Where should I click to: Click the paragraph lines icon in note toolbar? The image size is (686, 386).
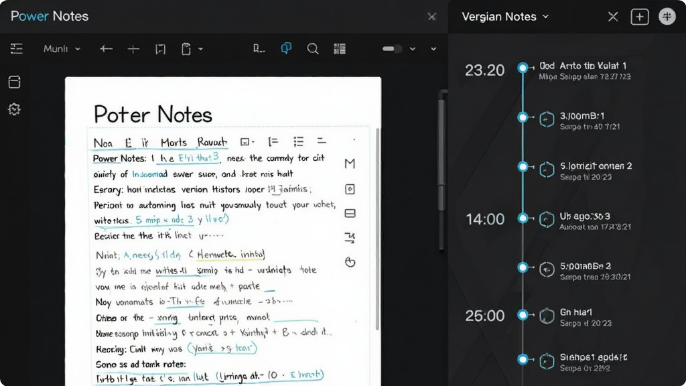(x=322, y=141)
